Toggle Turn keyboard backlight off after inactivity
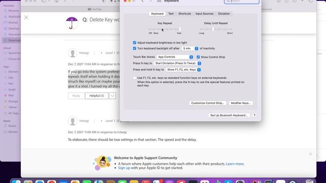Image resolution: width=326 pixels, height=183 pixels. 134,48
